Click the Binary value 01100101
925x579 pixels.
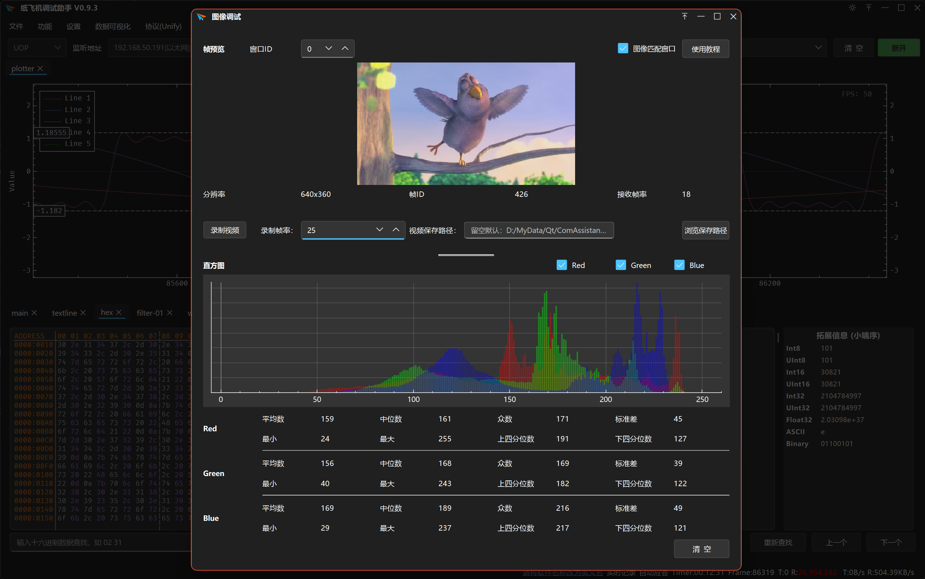836,444
